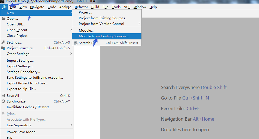The image size is (259, 139).
Task: Open the Build menu
Action: (95, 7)
